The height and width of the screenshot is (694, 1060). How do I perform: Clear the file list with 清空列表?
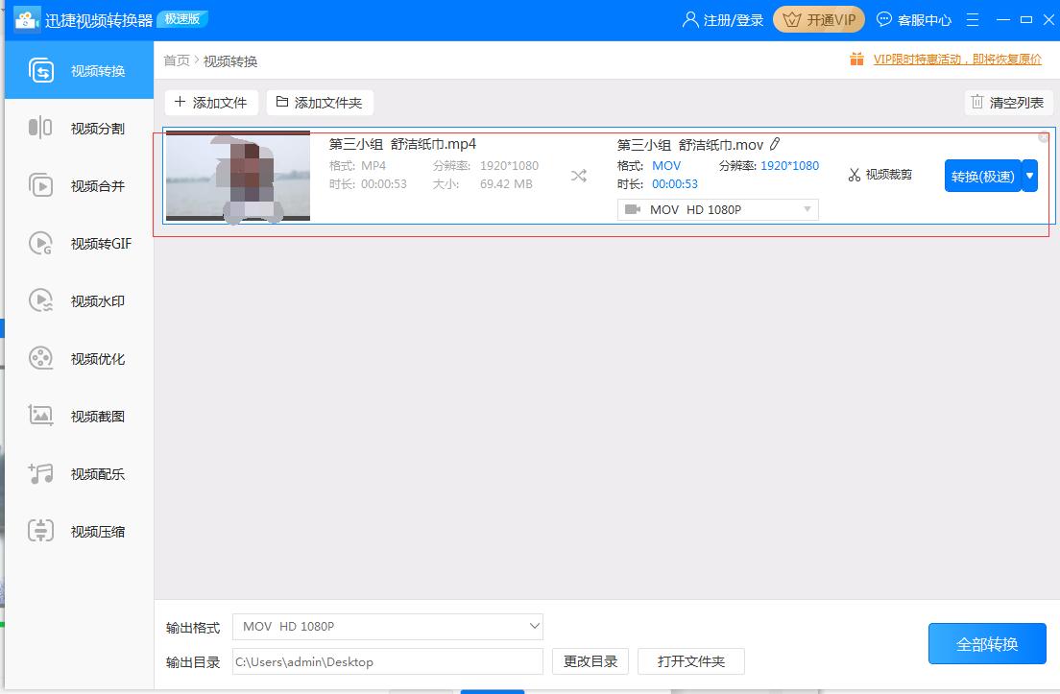(1008, 102)
